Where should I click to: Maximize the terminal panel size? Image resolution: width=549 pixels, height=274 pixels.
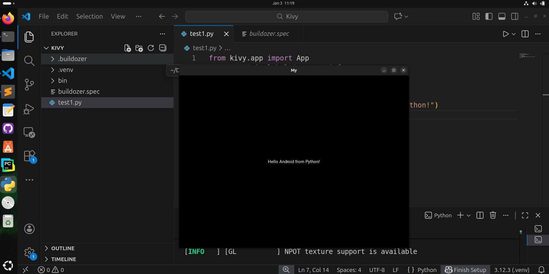pos(525,215)
